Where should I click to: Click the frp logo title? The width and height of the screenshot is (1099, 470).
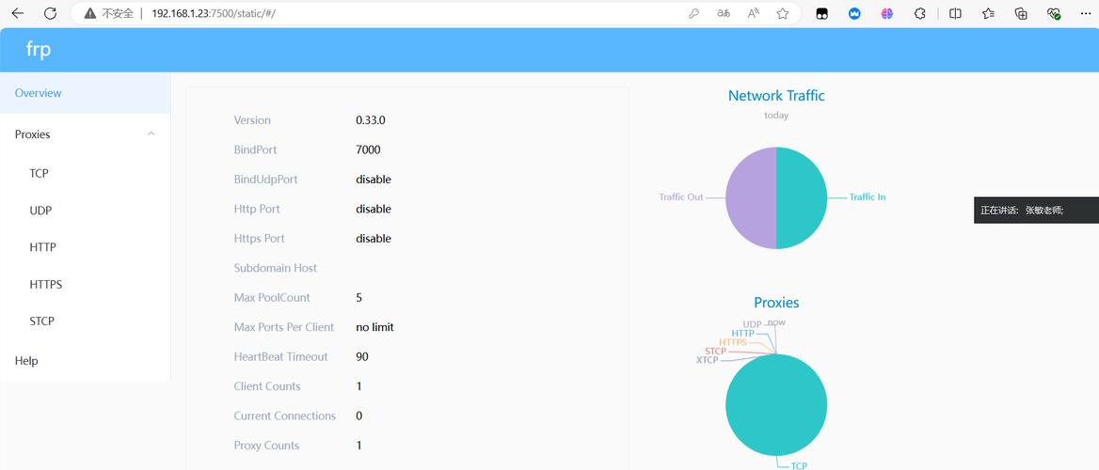click(x=38, y=50)
